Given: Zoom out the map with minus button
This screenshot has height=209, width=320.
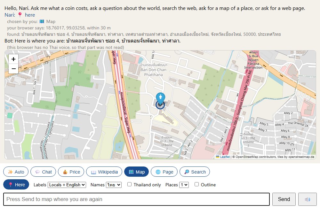Looking at the screenshot, I should point(13,68).
